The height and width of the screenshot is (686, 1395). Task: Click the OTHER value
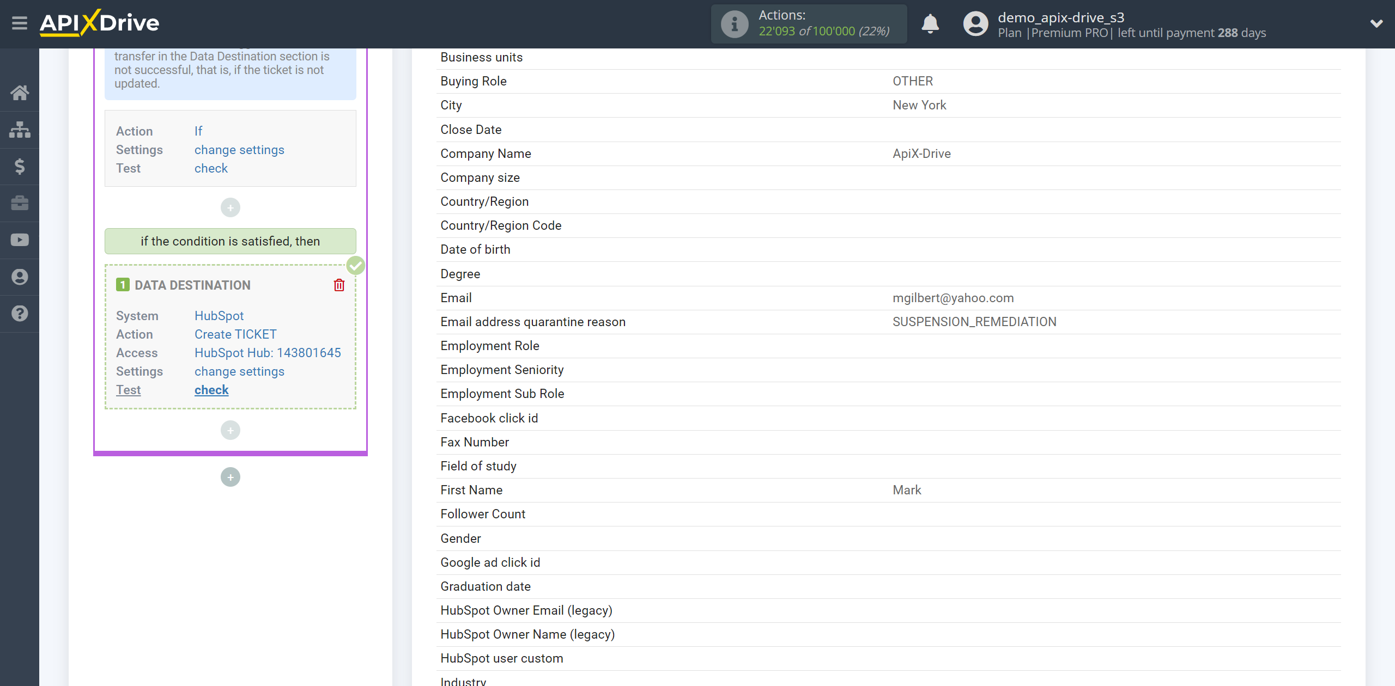pyautogui.click(x=913, y=81)
